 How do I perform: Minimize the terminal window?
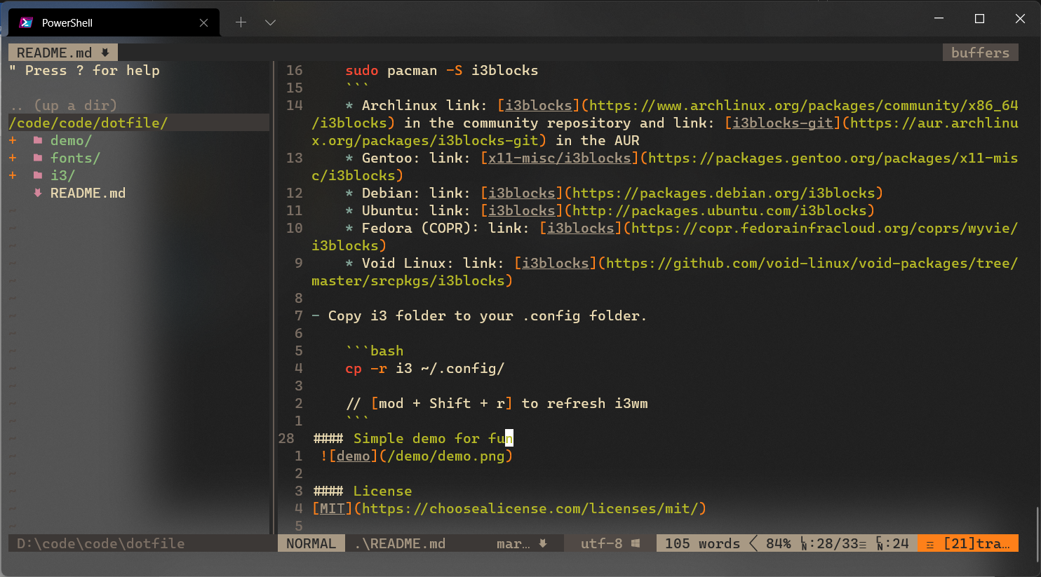939,19
